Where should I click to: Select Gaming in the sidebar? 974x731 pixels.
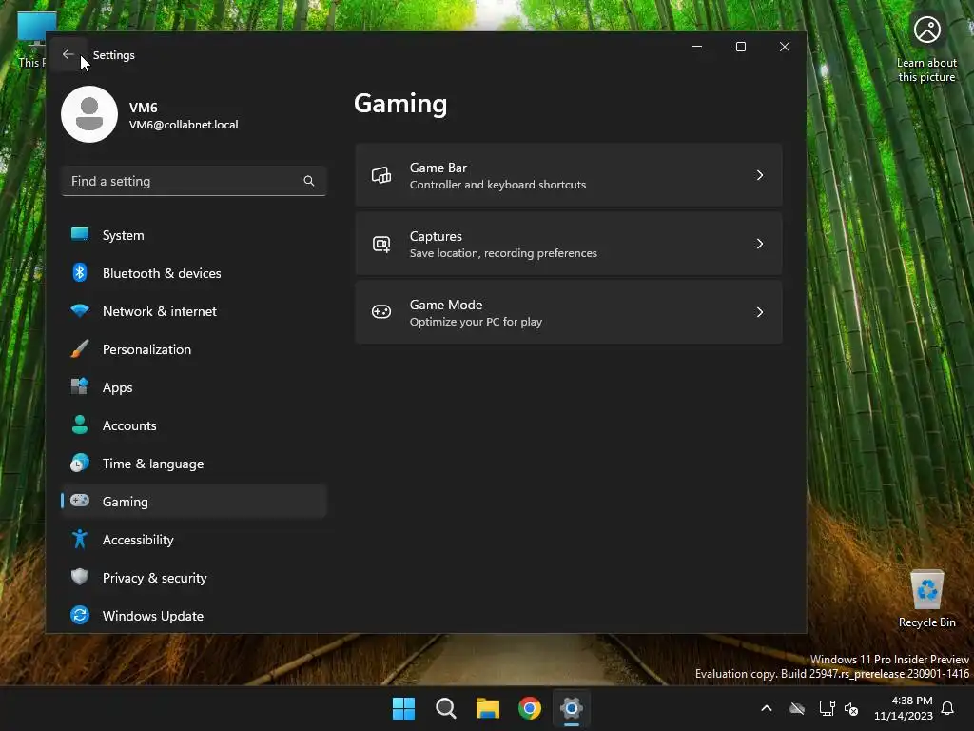[x=194, y=501]
